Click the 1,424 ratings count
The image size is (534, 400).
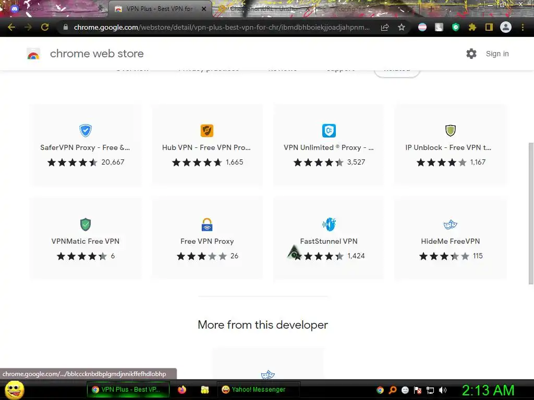[356, 256]
